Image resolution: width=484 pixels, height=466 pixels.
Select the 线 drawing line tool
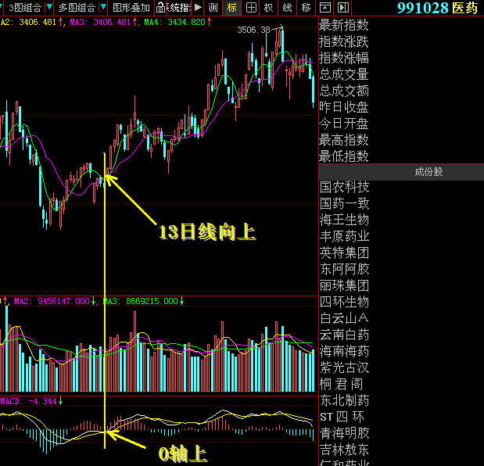point(288,8)
